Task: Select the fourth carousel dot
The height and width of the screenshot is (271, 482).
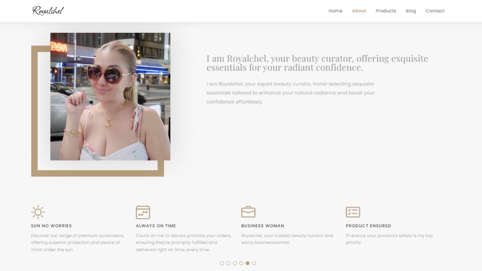Action: (x=241, y=263)
